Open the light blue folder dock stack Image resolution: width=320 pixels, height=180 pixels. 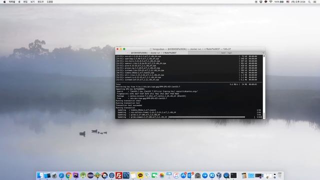click(x=251, y=175)
